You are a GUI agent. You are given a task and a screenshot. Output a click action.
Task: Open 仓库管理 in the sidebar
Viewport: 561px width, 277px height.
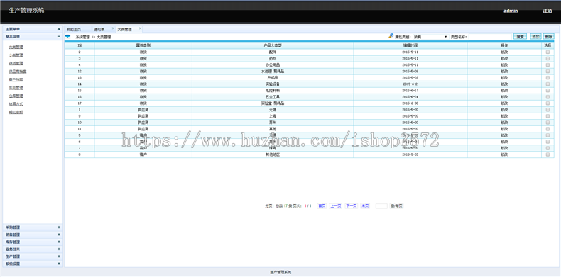point(16,96)
